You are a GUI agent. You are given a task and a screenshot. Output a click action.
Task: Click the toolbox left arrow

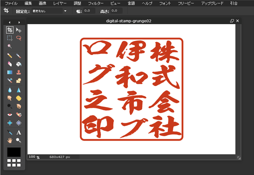point(10,22)
